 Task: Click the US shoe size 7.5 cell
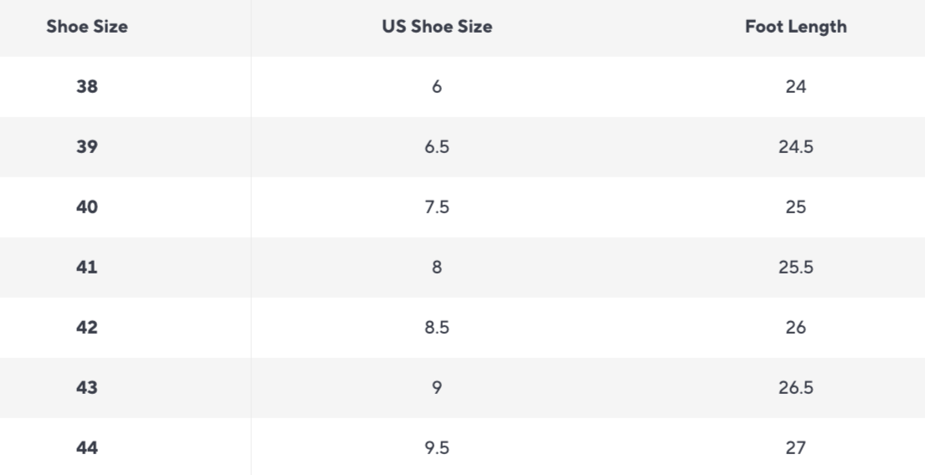[x=436, y=207]
